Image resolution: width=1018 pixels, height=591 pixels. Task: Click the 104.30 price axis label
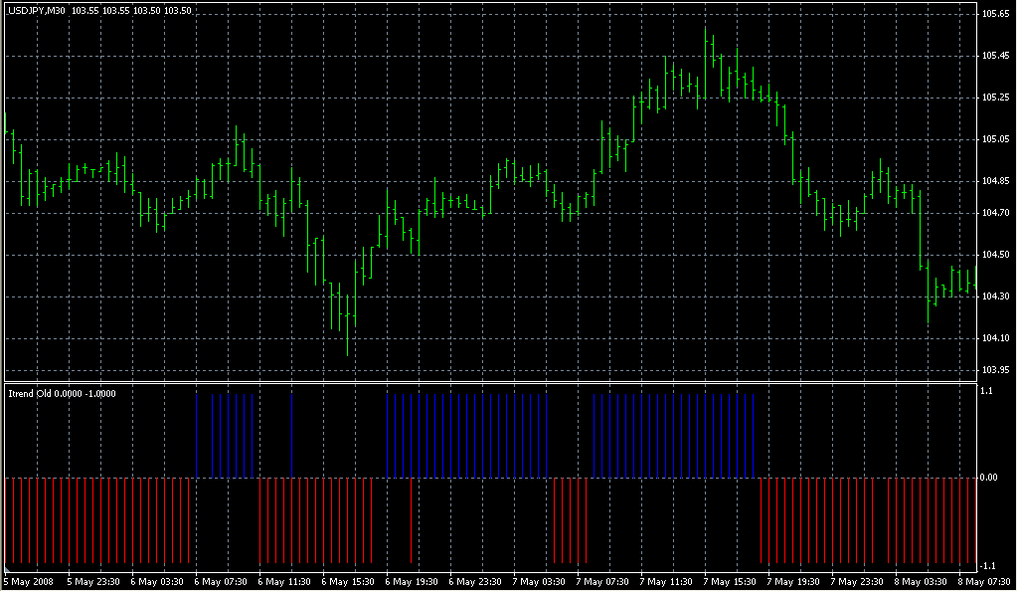pos(995,296)
